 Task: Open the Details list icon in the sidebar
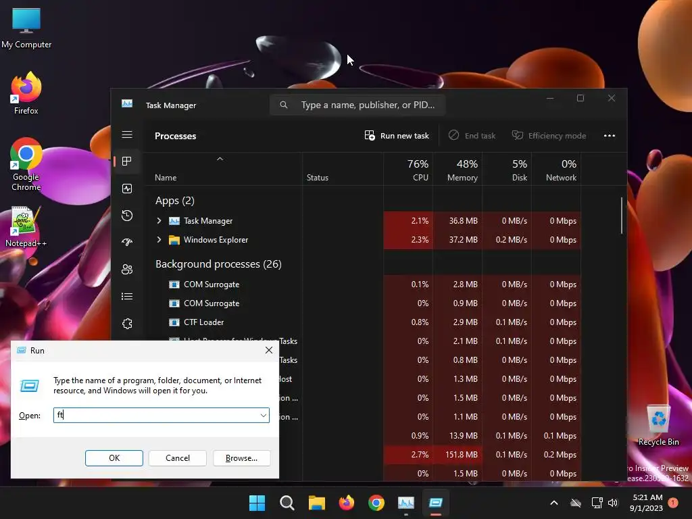click(127, 297)
